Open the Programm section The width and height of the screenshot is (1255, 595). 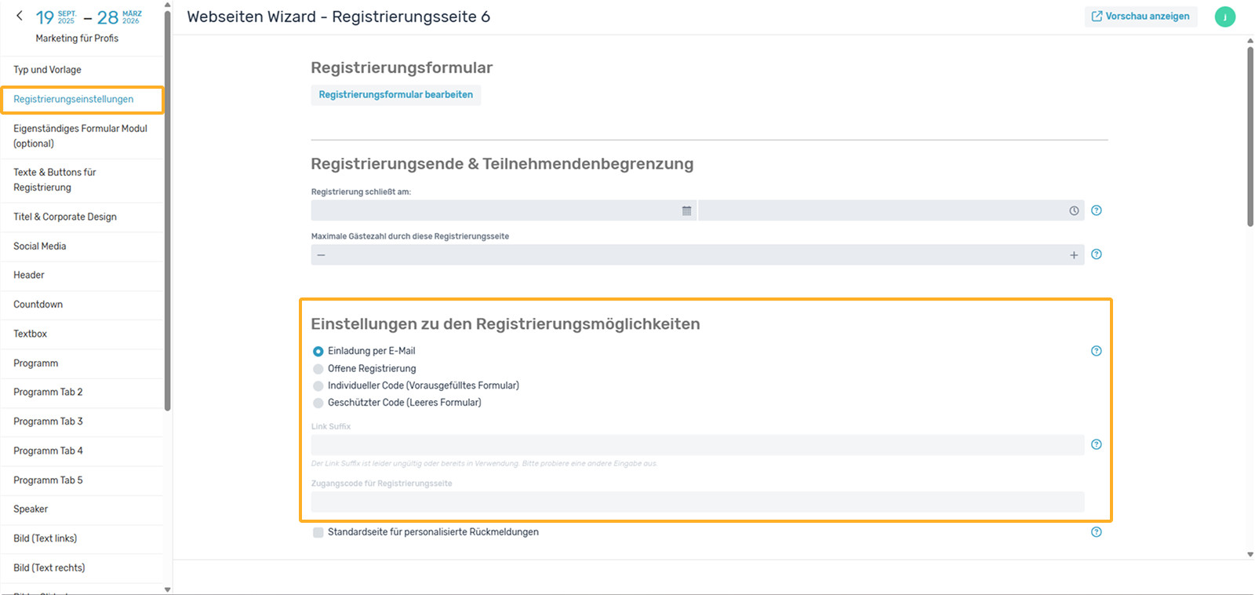click(x=82, y=363)
